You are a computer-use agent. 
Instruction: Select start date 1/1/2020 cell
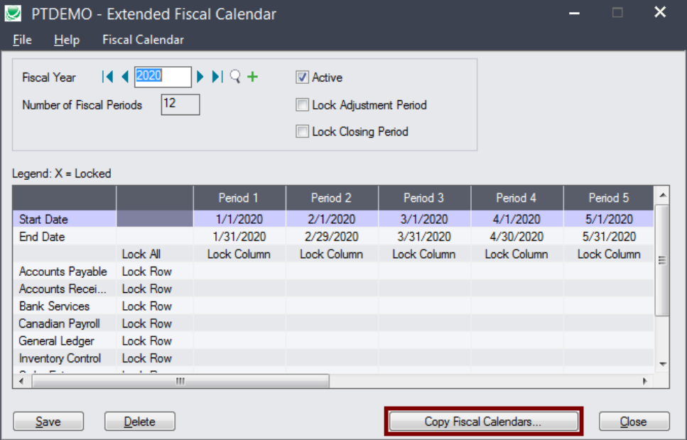click(x=239, y=219)
